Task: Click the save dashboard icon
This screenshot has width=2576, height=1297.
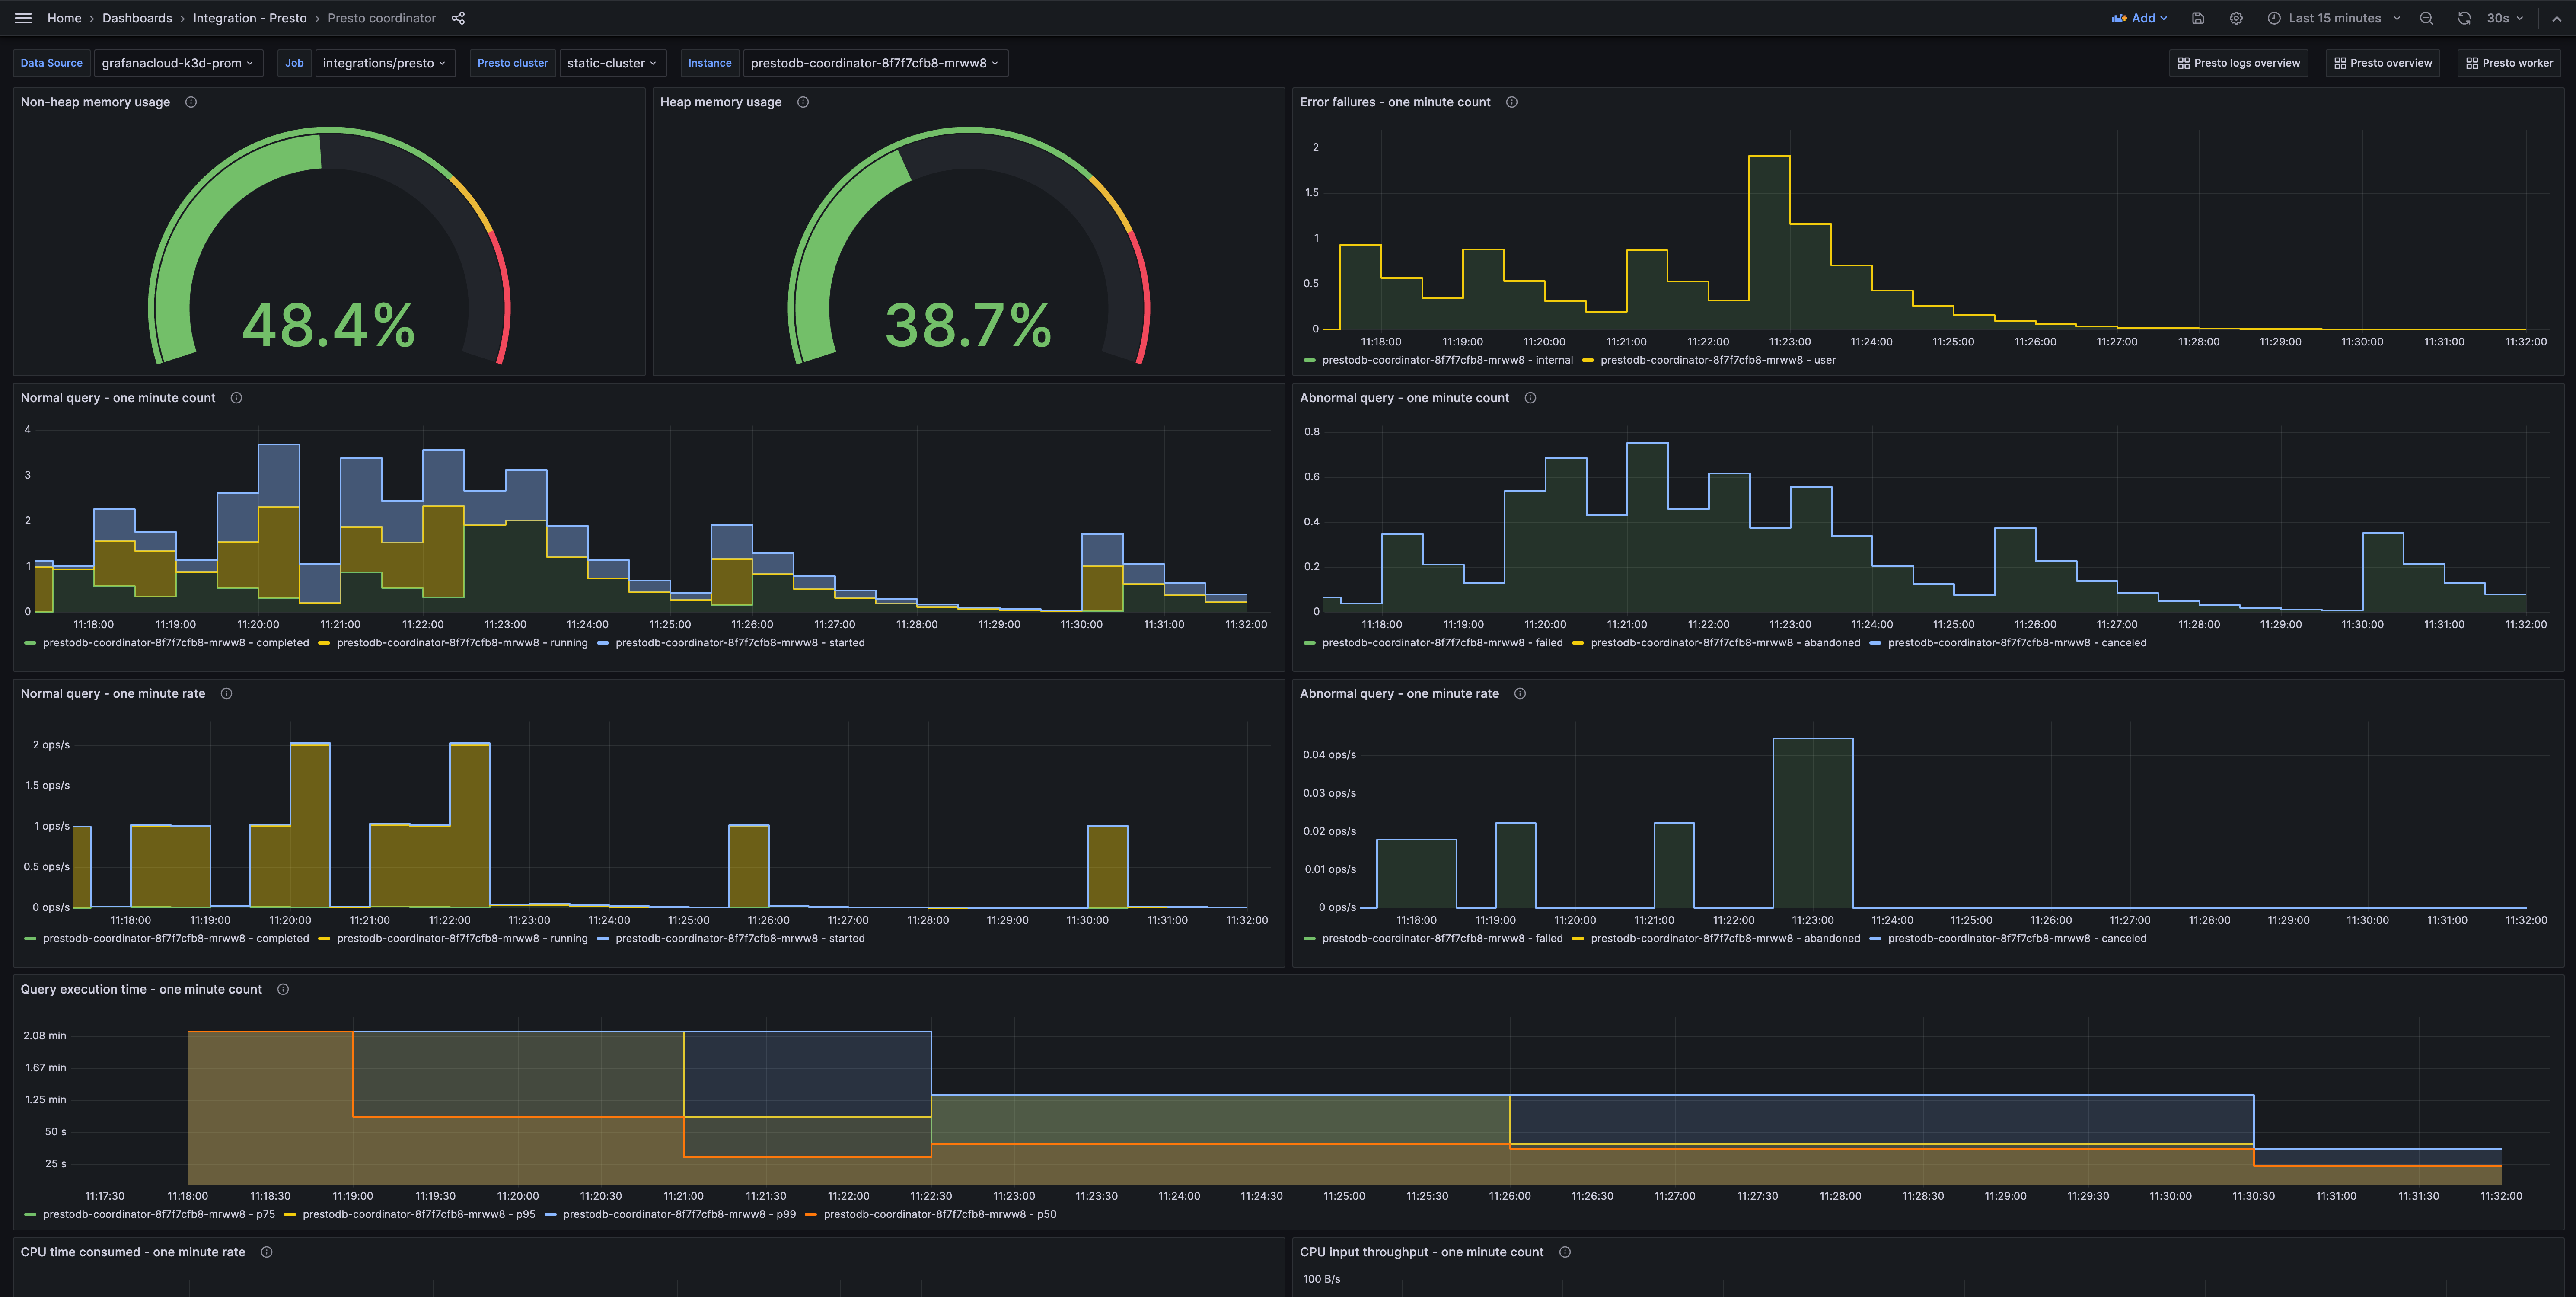Action: [2198, 18]
